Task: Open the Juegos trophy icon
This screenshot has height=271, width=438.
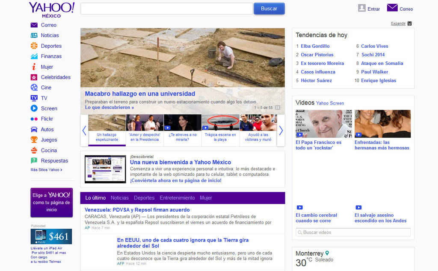Action: 34,140
